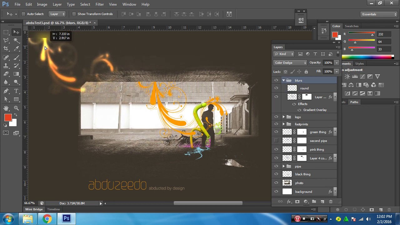400x225 pixels.
Task: Open the Image menu
Action: tap(42, 4)
